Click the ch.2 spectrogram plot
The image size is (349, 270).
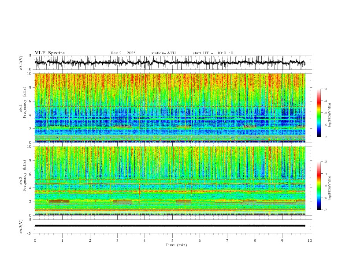click(x=170, y=181)
